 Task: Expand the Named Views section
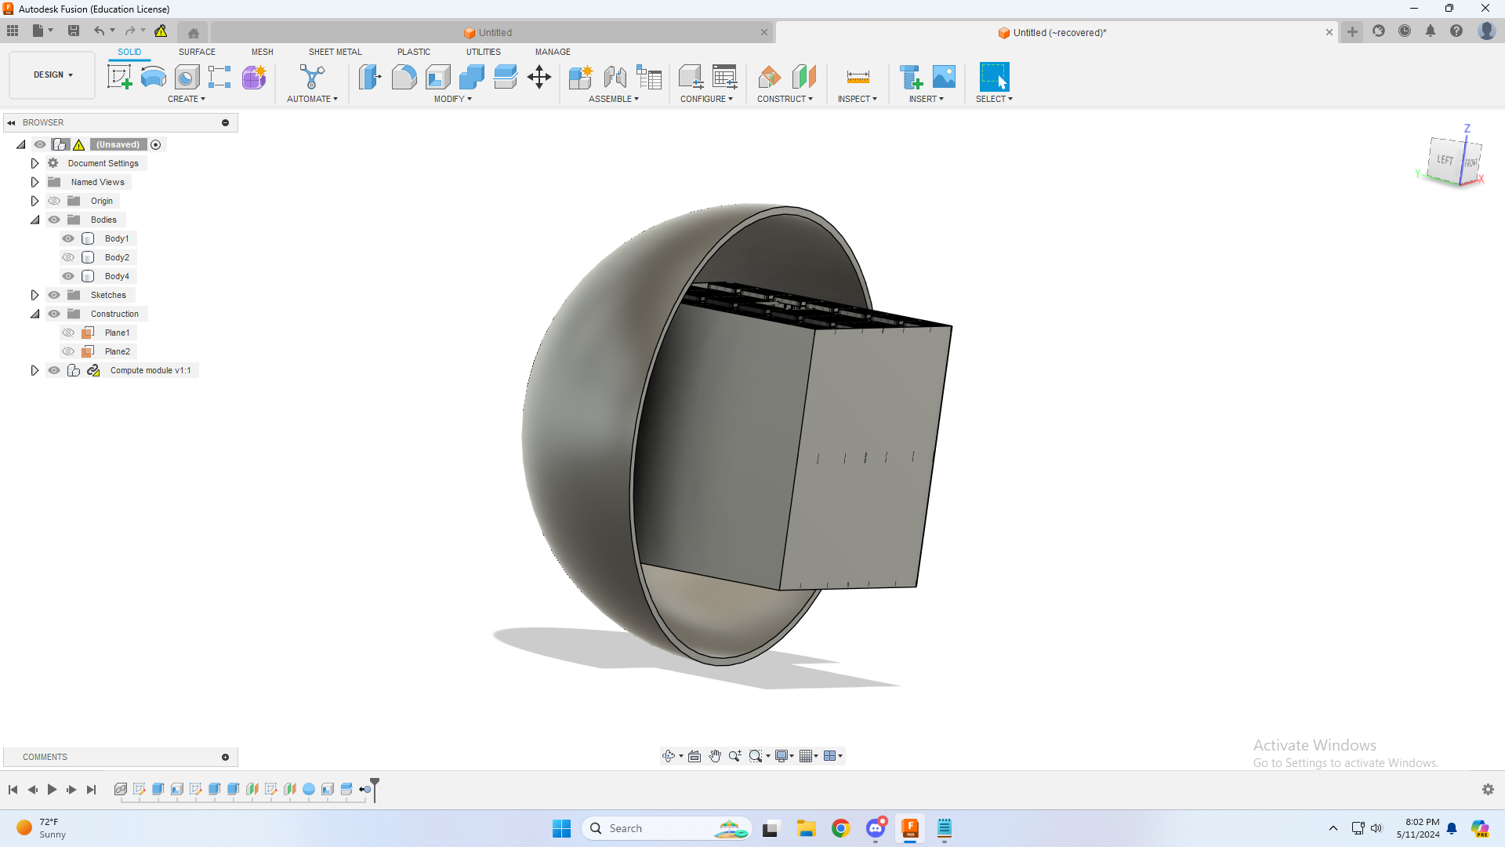click(34, 181)
